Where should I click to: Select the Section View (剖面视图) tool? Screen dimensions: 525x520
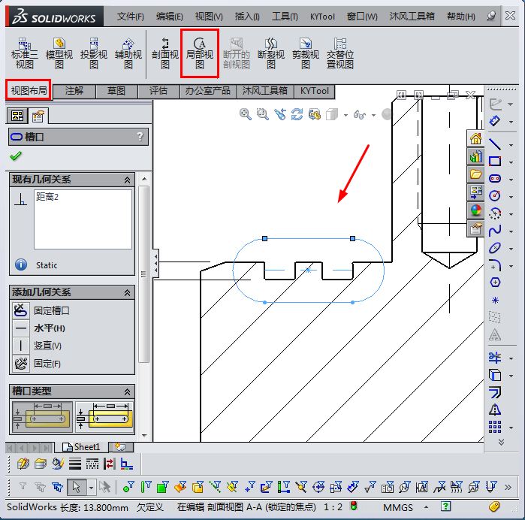pos(165,53)
